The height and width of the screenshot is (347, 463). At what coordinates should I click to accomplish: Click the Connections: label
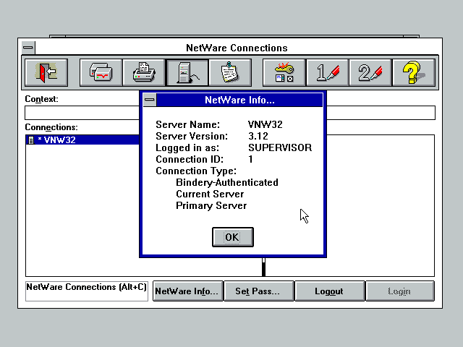point(51,127)
